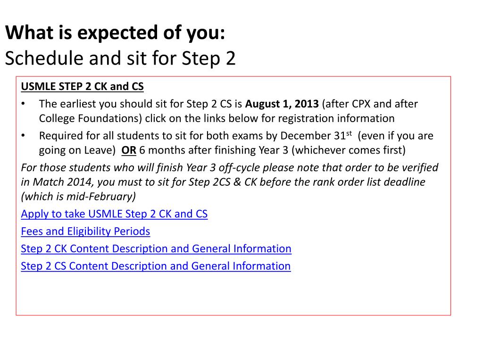
Task: Click the 'December 31st' deadline text
Action: pos(316,135)
